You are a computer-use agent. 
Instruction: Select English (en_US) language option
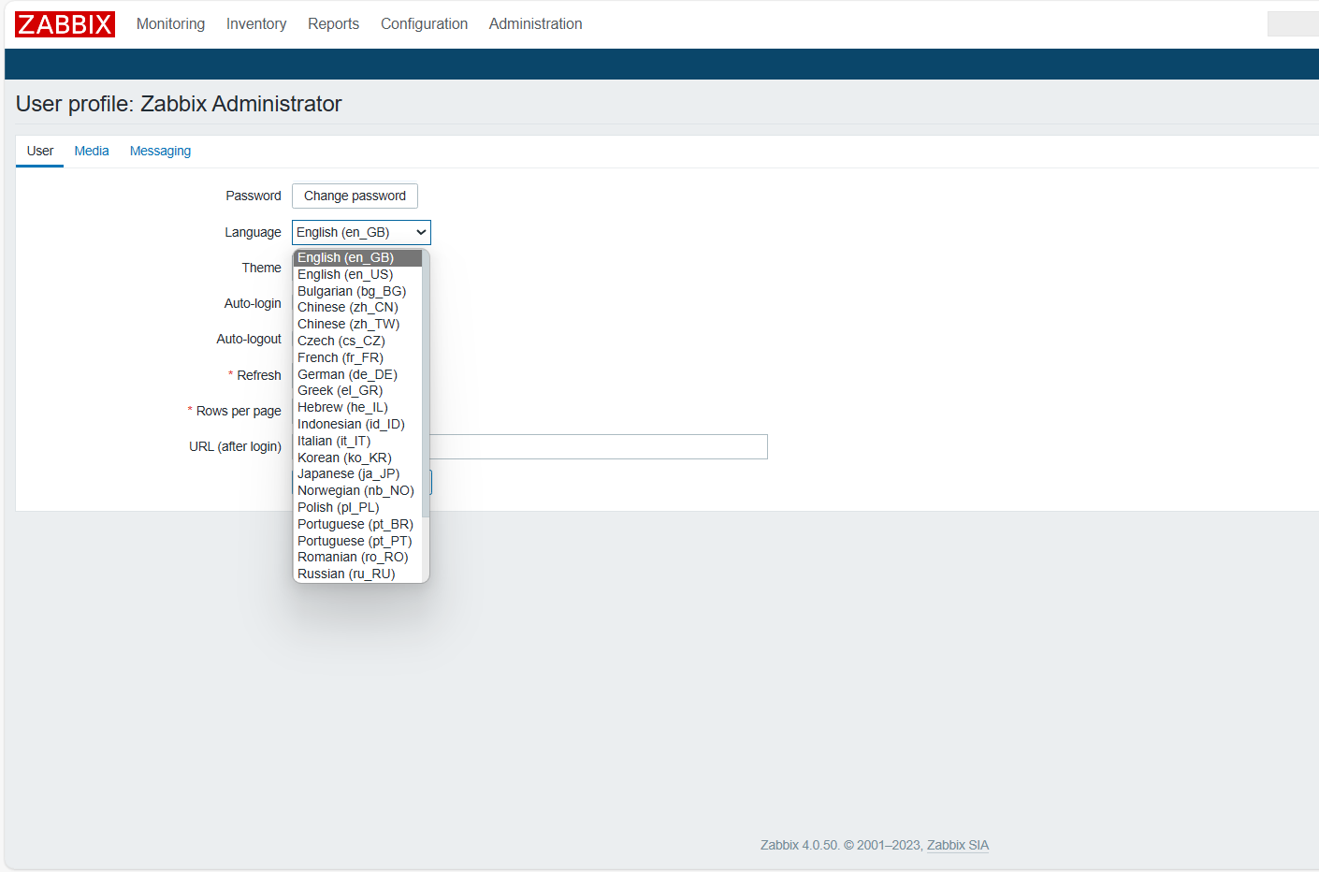click(x=357, y=274)
